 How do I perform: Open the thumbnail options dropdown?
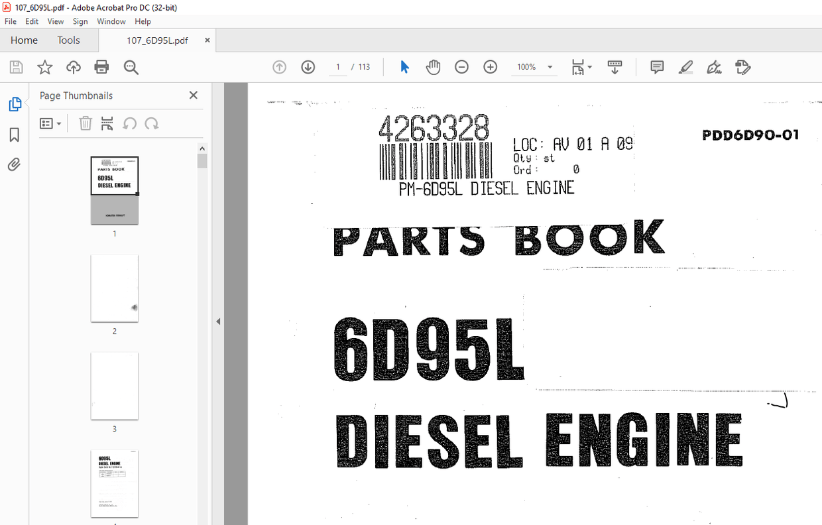point(51,123)
